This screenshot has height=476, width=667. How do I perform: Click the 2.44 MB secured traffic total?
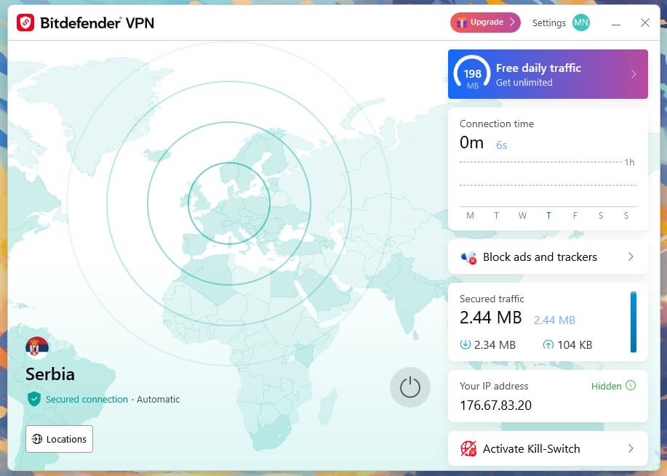click(490, 318)
